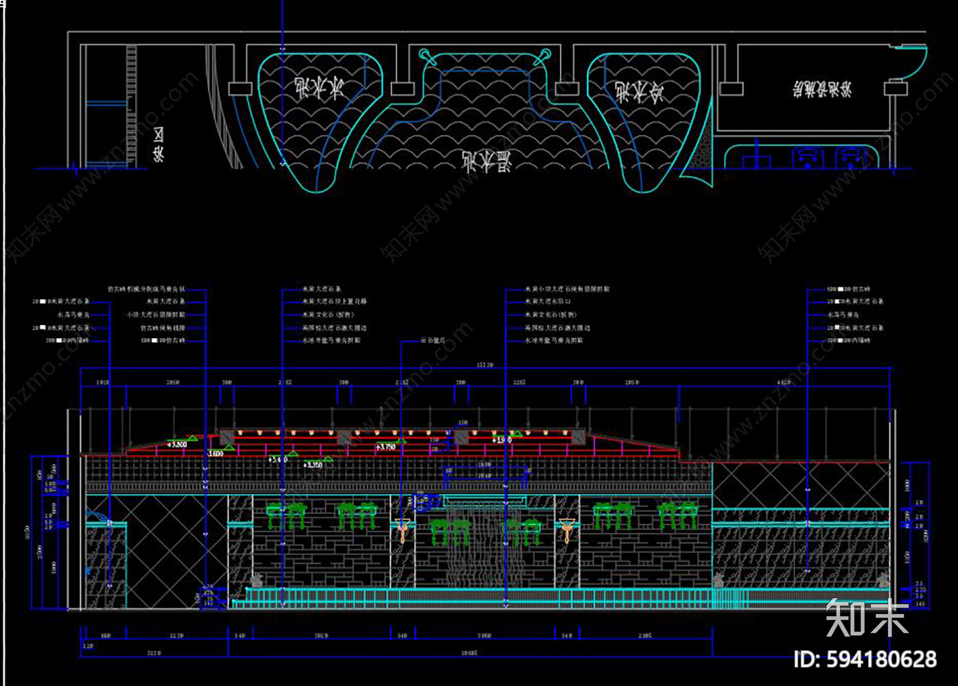Select the 10680 overall dimension text
Image resolution: width=958 pixels, height=686 pixels.
(469, 654)
